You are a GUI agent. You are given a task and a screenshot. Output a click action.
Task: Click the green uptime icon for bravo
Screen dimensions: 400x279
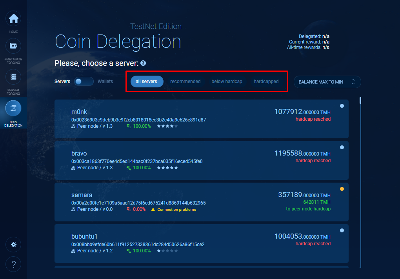click(129, 168)
